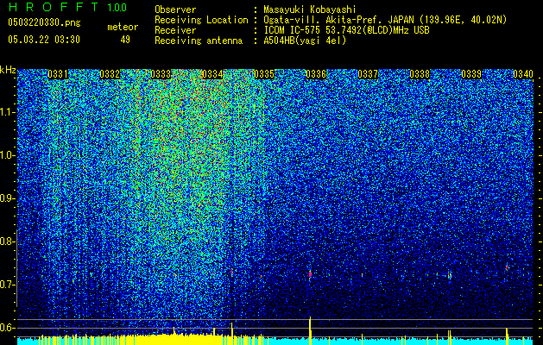The height and width of the screenshot is (345, 543).
Task: Click the meteor count value 49
Action: [x=125, y=40]
